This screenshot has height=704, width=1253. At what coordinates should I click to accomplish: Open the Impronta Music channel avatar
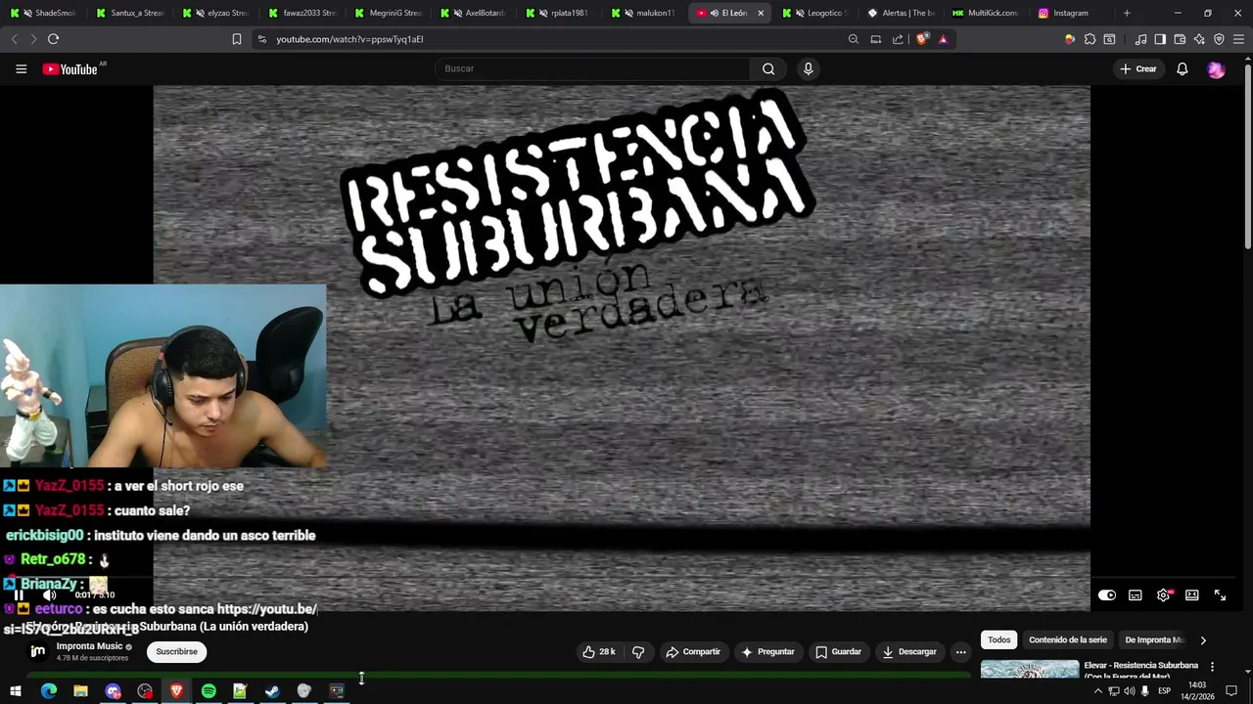[x=38, y=650]
